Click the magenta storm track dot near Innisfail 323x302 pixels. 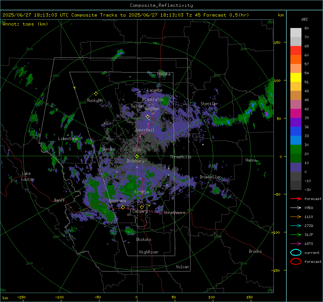click(148, 124)
